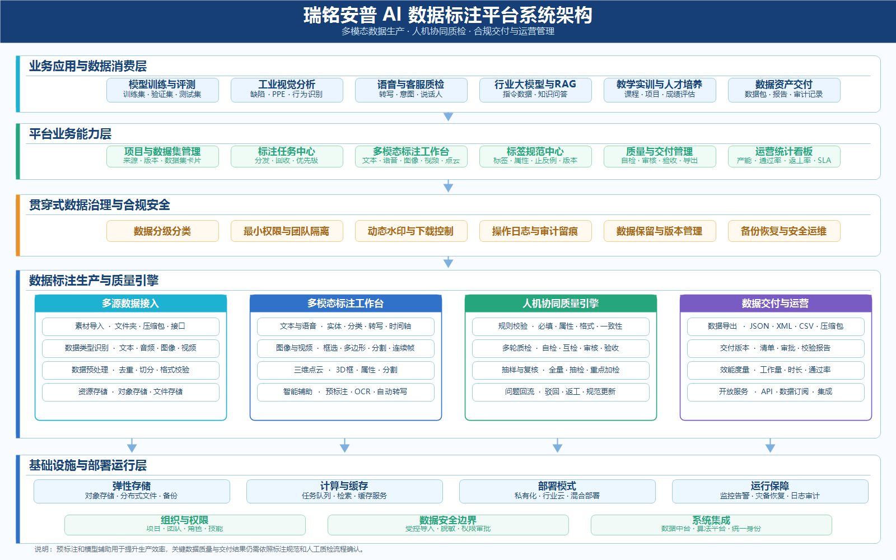
Task: Select the 人机协同质量引擎 panel header
Action: [x=561, y=304]
